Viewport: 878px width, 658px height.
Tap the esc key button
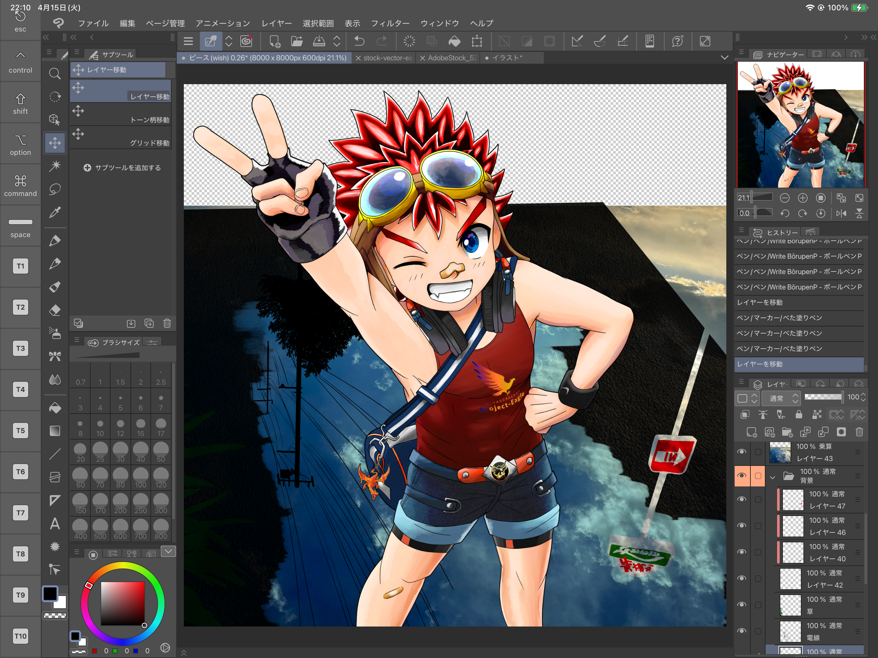tap(20, 21)
